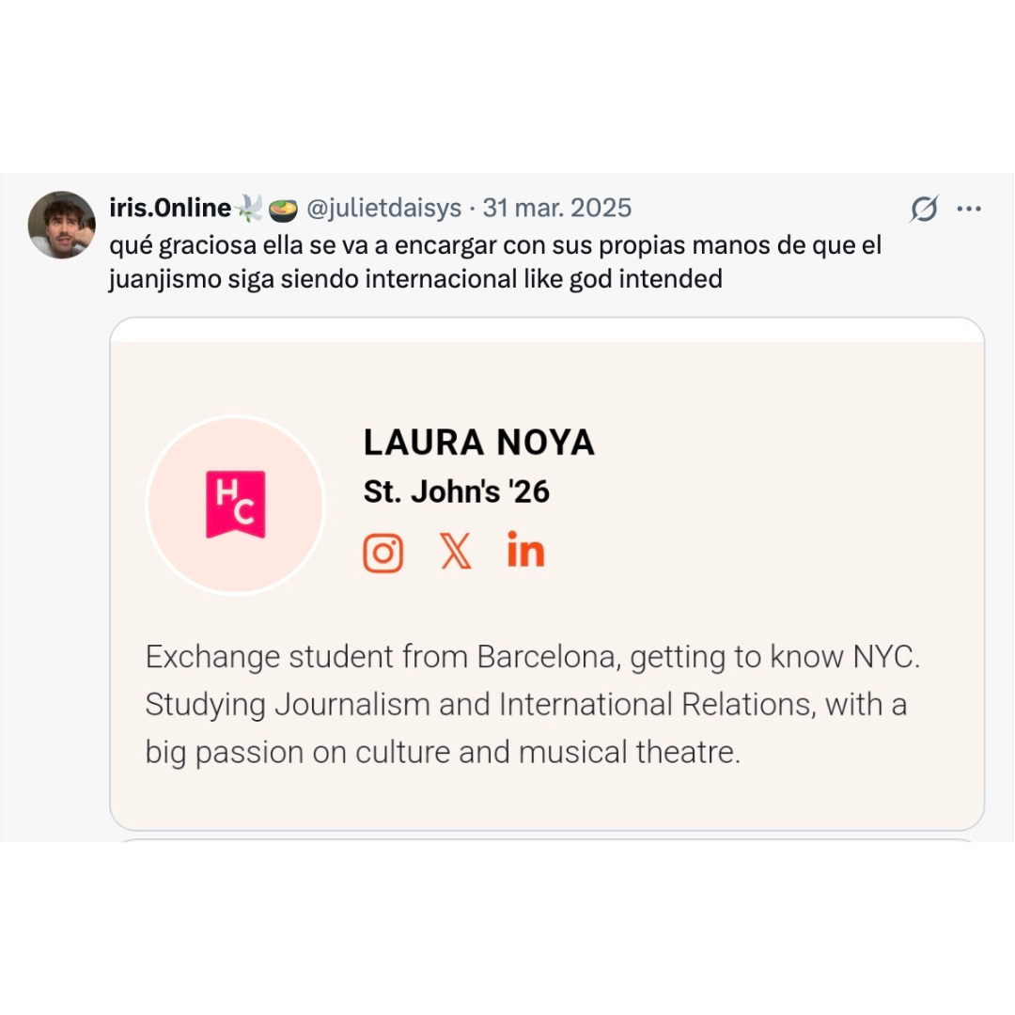Click the pink HC bookmark logo
This screenshot has width=1015, height=1015.
pos(236,505)
